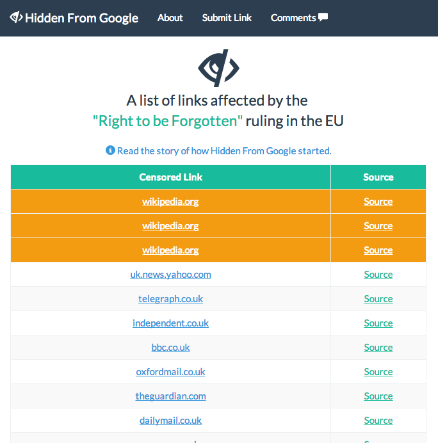Open the third wikipedia.org censored link
Screen dimensions: 438x443
170,250
